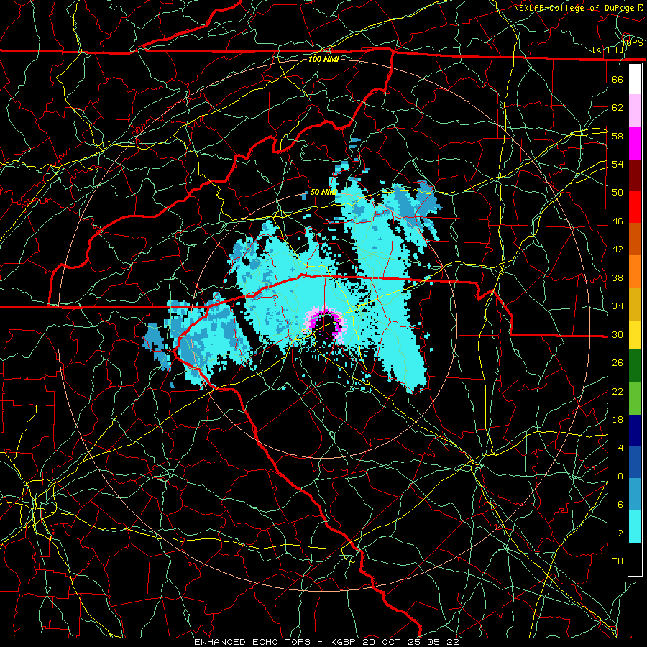
Task: Click the navy blue legend swatch
Action: [x=635, y=431]
